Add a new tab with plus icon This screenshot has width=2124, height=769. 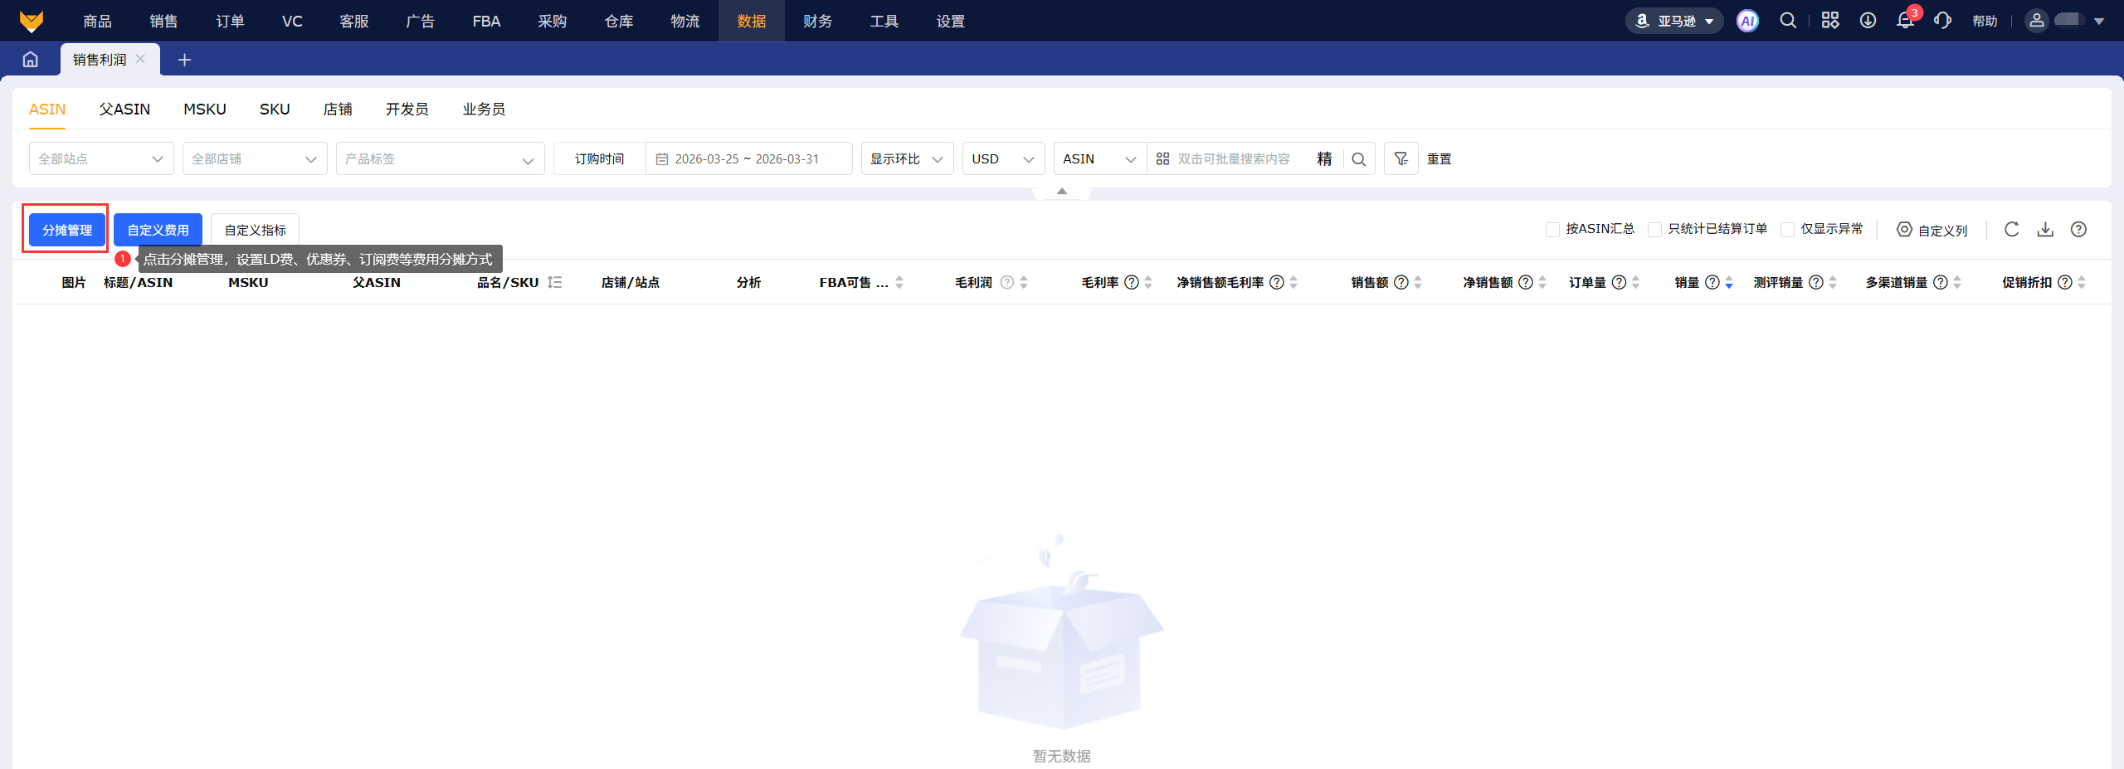[184, 60]
